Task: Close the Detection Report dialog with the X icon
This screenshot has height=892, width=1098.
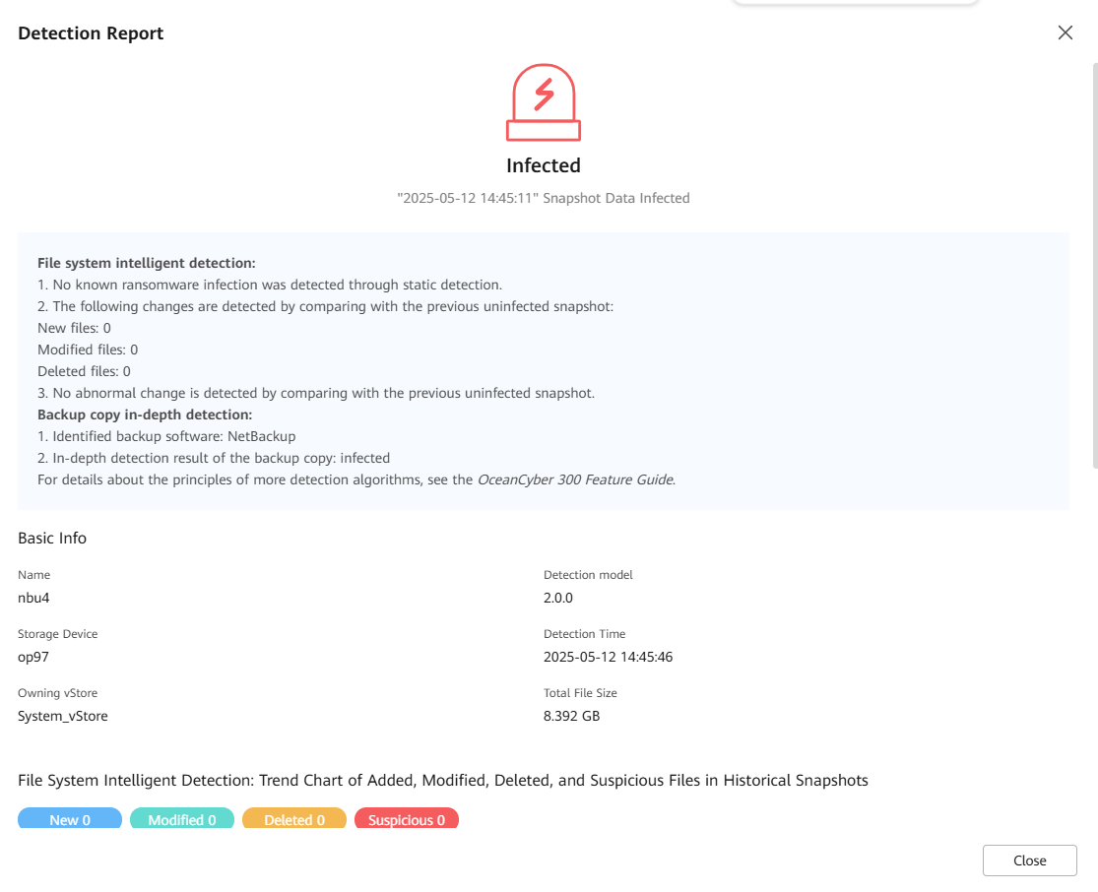Action: [x=1065, y=33]
